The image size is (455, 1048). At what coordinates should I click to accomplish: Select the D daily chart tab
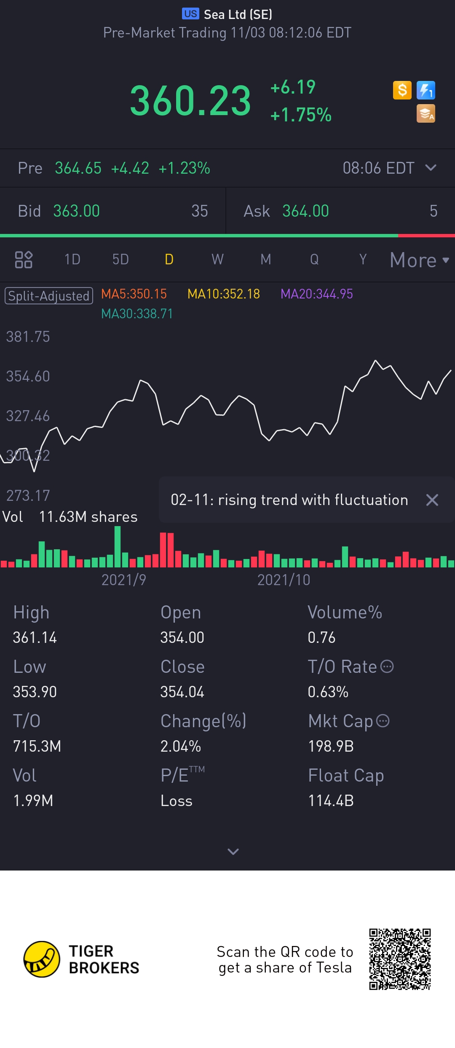pyautogui.click(x=169, y=259)
